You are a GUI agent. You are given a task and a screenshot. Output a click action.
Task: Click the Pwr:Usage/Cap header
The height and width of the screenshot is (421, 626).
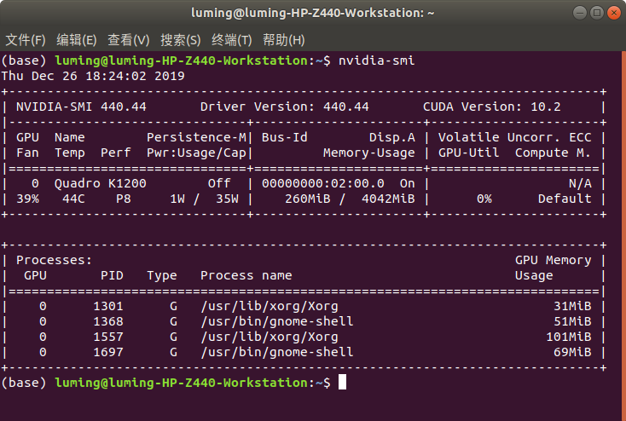[196, 153]
